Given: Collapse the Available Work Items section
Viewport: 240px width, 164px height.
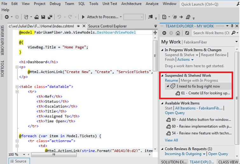Looking at the screenshot, I should point(162,103).
